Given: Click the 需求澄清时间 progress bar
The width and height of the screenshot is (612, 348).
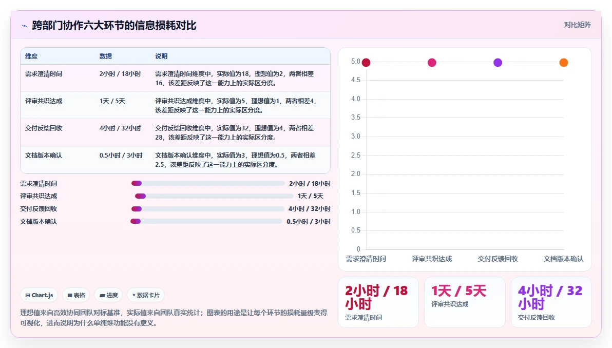Looking at the screenshot, I should point(208,183).
